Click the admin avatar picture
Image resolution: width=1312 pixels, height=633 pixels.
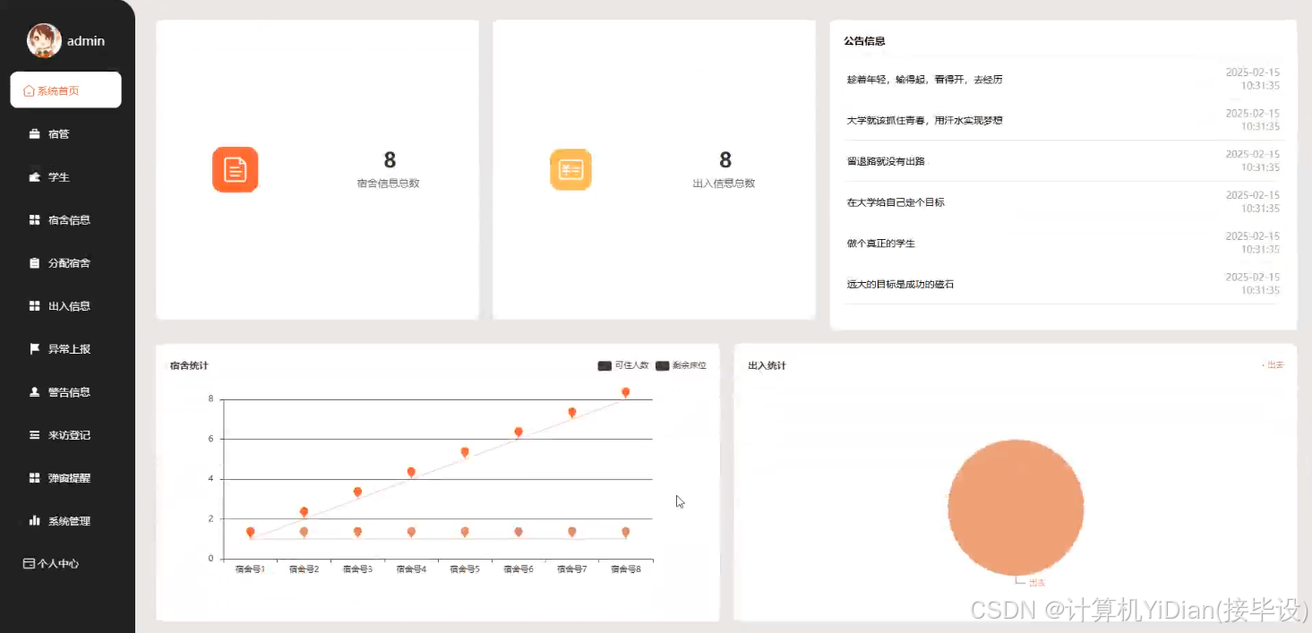click(44, 40)
